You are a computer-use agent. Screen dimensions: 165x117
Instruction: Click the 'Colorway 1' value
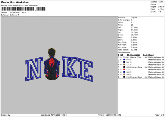pyautogui.click(x=15, y=15)
